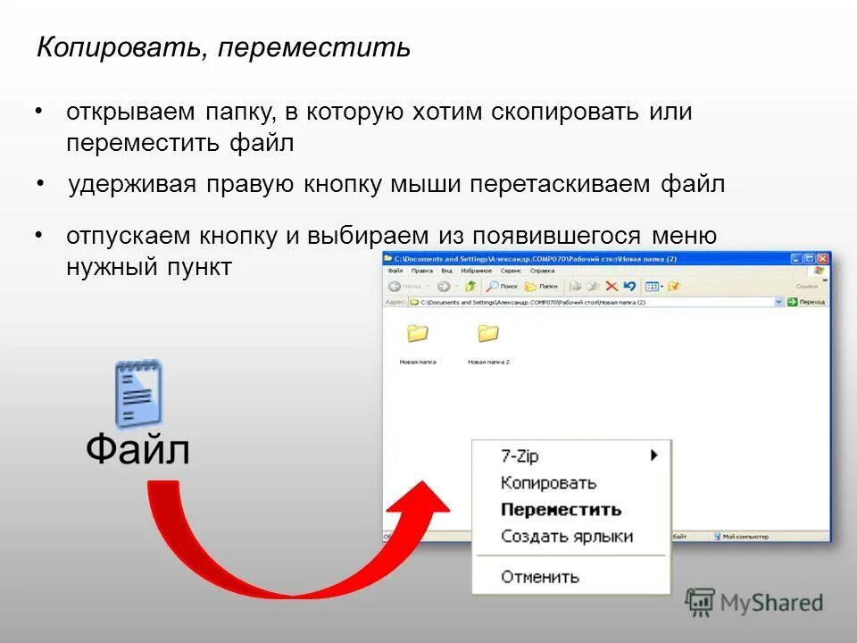Go up one folder level icon
This screenshot has width=857, height=643.
point(470,286)
